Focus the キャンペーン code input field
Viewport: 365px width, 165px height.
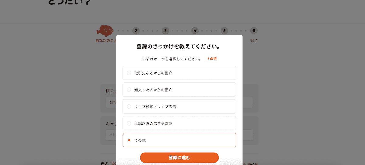(111, 135)
